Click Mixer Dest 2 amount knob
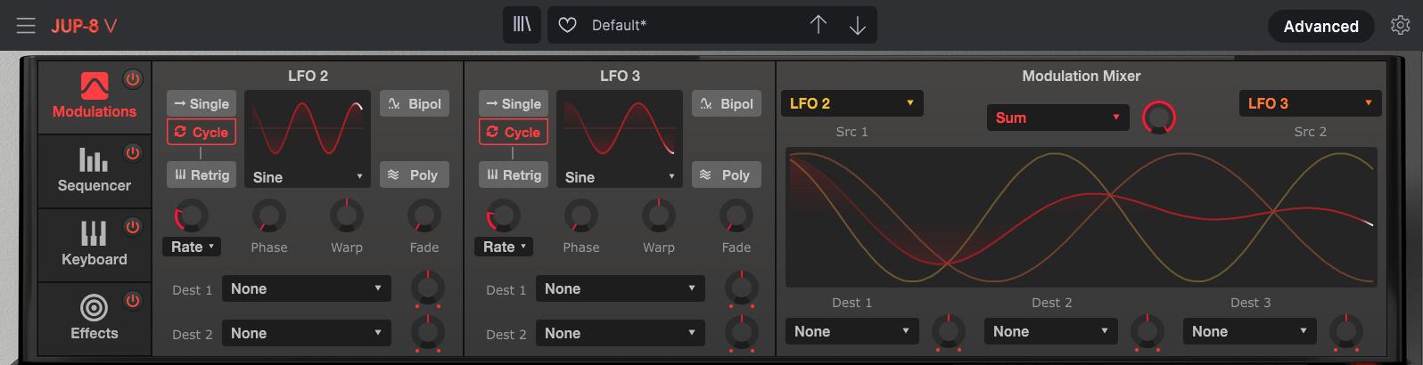Viewport: 1423px width, 365px height. pos(1147,331)
